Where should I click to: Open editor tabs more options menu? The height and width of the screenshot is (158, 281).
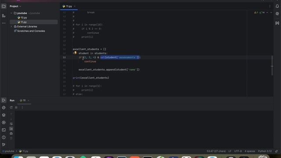pos(270,6)
